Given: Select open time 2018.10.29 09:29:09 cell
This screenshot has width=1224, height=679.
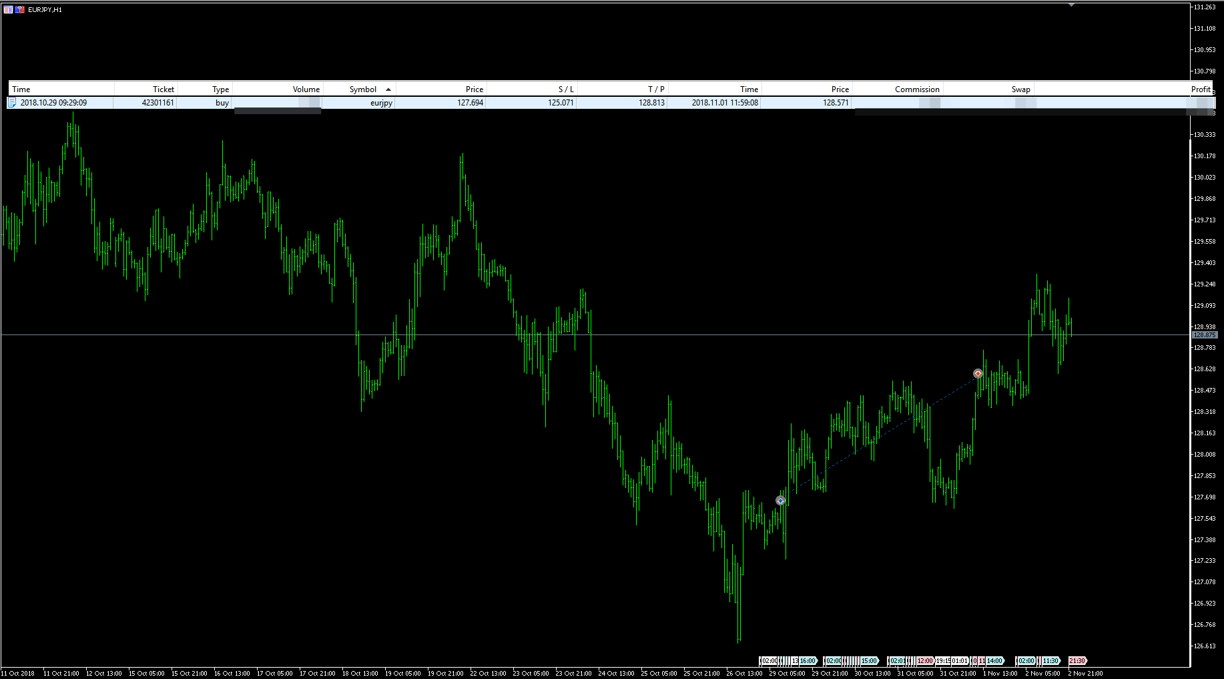Looking at the screenshot, I should tap(53, 103).
